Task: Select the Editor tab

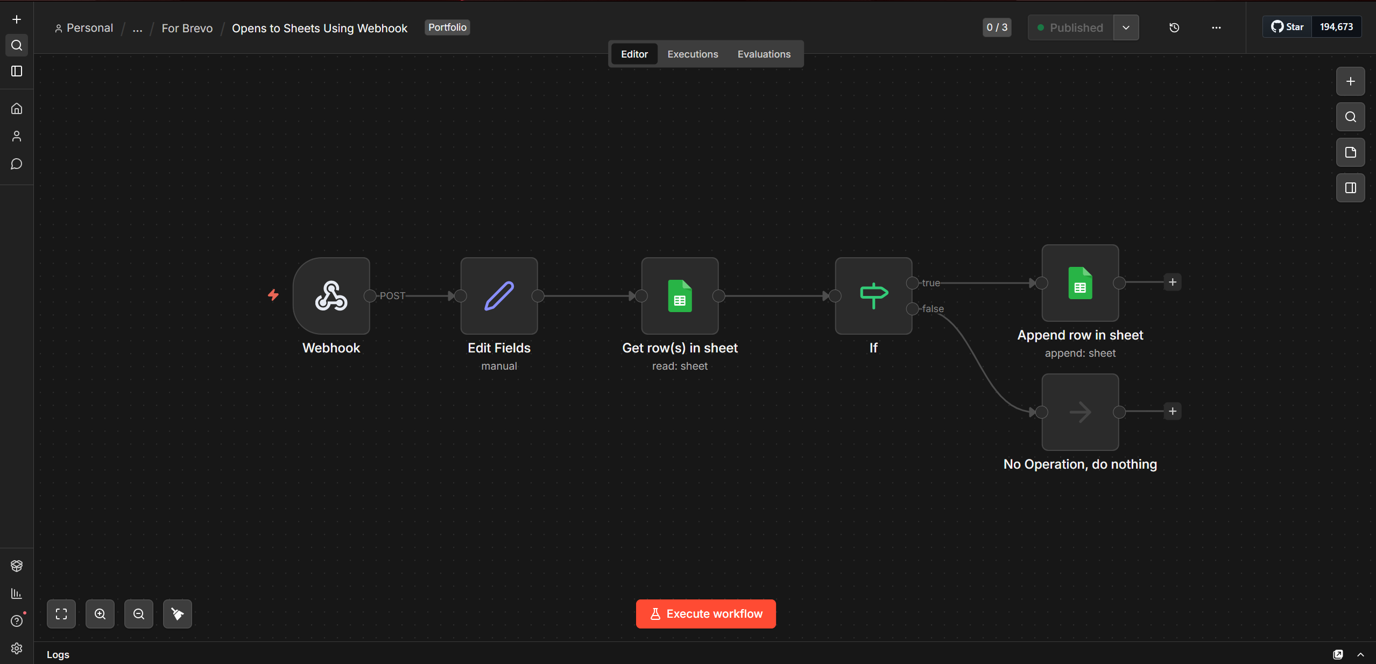Action: tap(634, 54)
